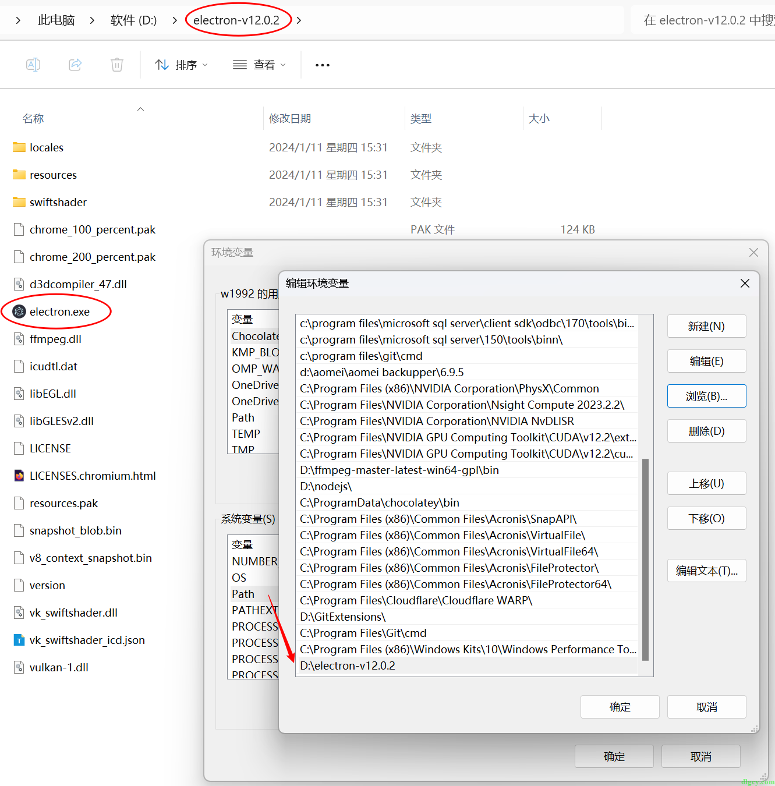Select path entry D:\GitExtensions\
The width and height of the screenshot is (775, 786).
tap(467, 617)
